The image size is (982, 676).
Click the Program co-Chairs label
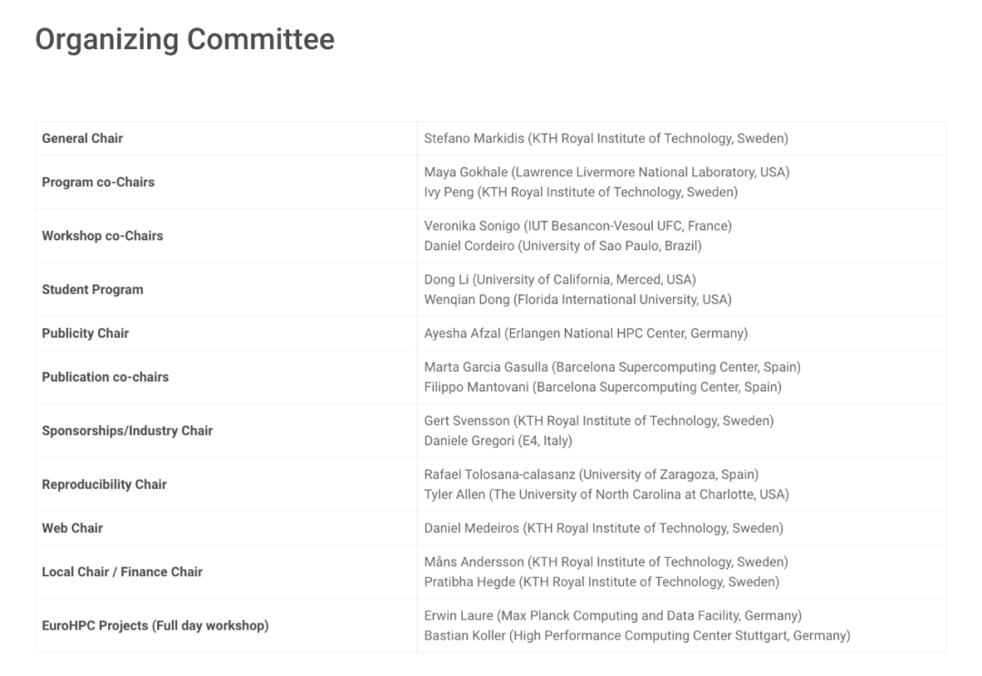tap(98, 182)
